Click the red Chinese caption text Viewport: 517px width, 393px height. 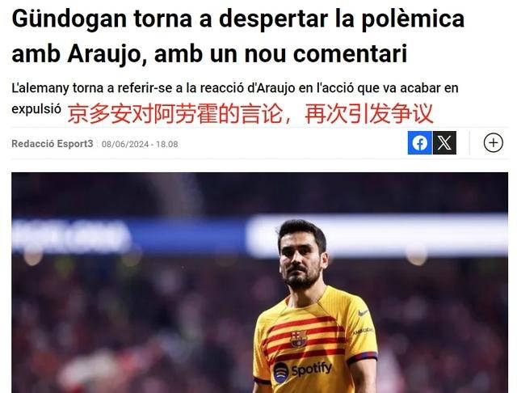pos(250,113)
